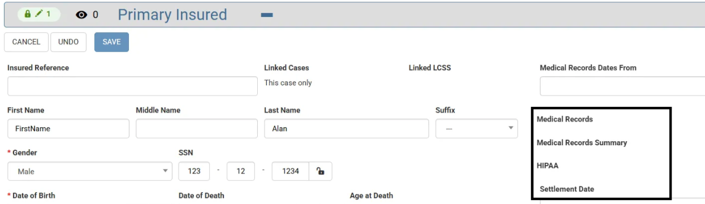This screenshot has height=204, width=705.
Task: Toggle the SSN unlock padlock icon
Action: point(320,171)
